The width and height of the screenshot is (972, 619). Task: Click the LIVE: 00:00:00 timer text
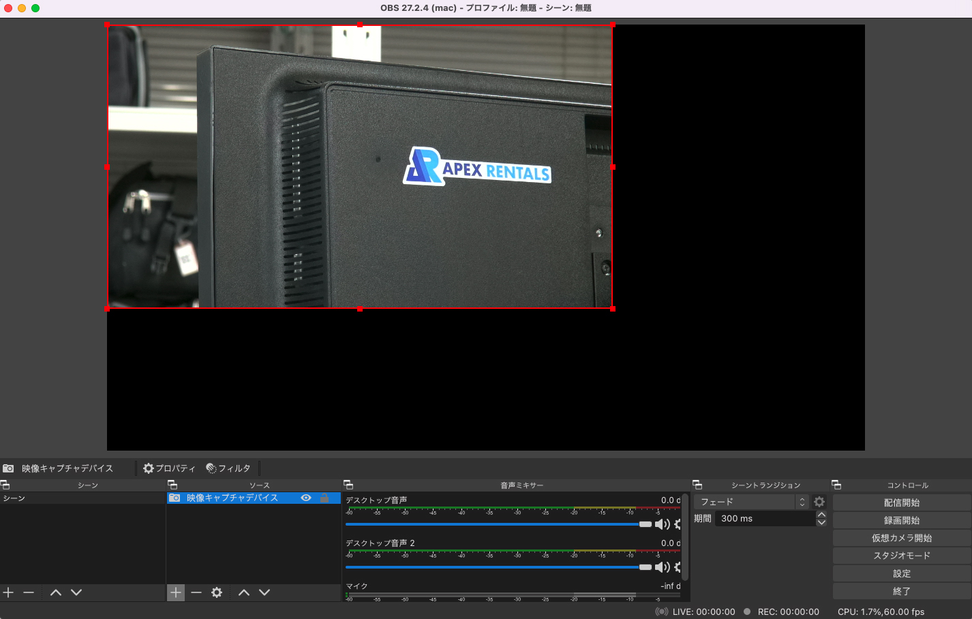[x=704, y=612]
